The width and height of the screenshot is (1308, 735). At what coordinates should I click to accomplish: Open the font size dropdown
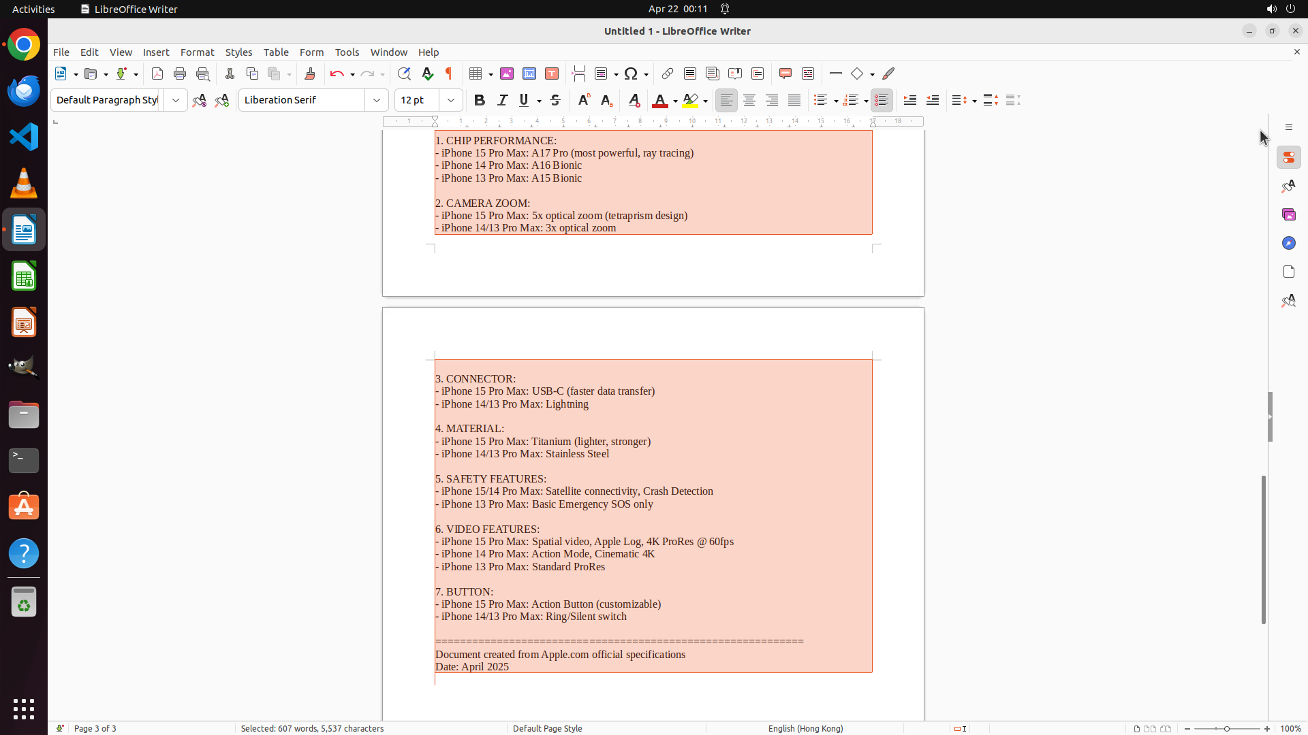point(451,100)
